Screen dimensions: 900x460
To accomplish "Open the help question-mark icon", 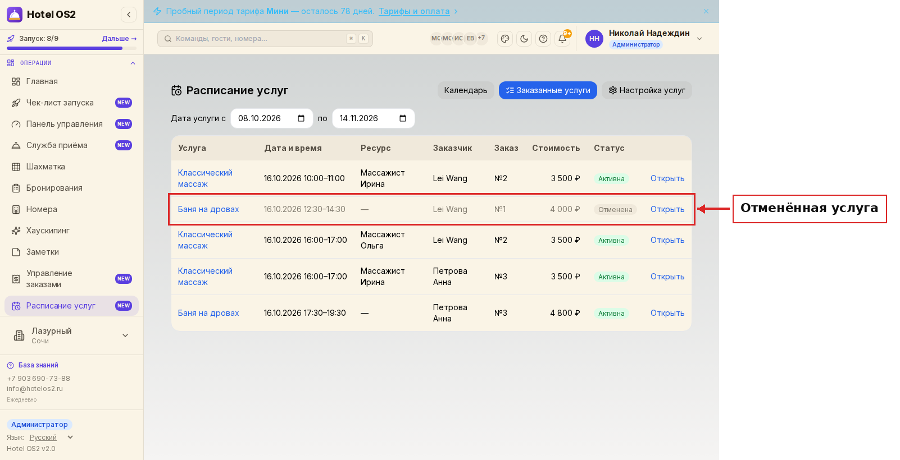I will (543, 39).
